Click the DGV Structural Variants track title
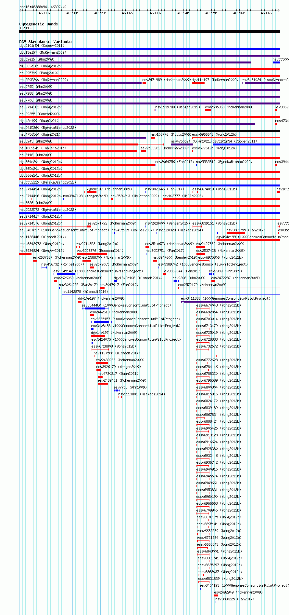Viewport: 289px width, 615px height. (45, 42)
